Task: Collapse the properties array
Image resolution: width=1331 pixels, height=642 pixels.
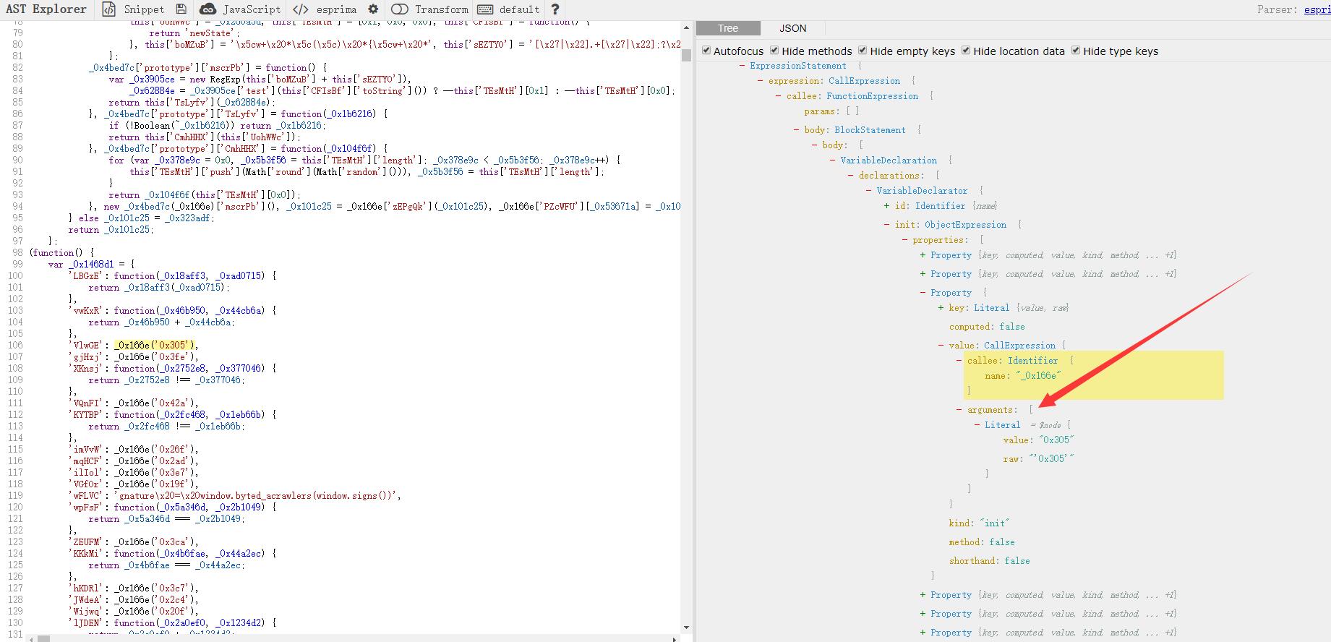Action: coord(905,240)
